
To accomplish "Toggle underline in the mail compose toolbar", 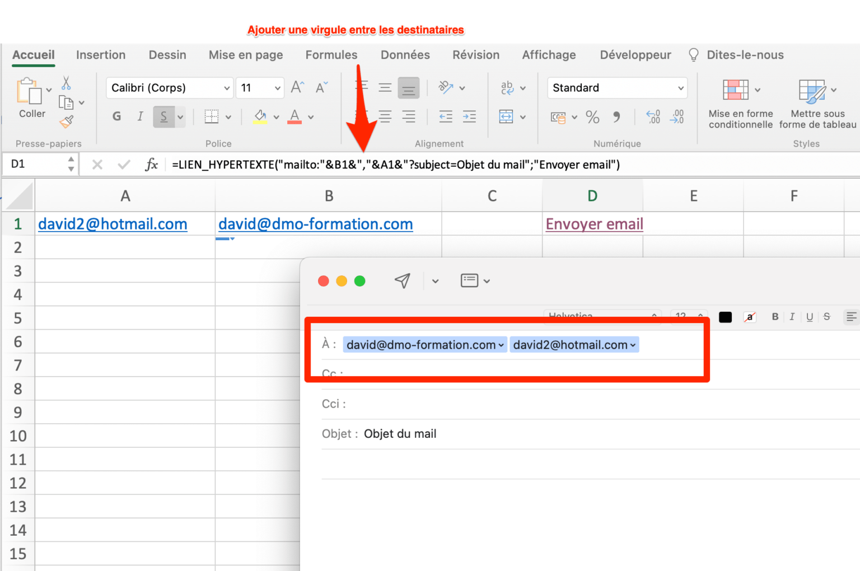I will click(810, 317).
